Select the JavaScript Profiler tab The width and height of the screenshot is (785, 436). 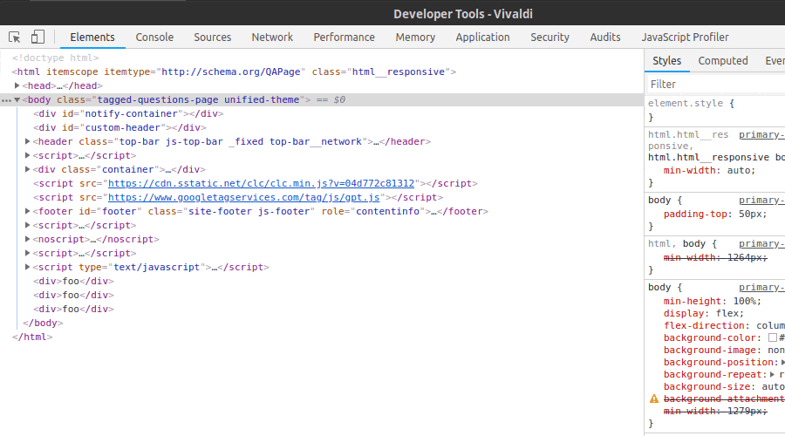point(685,37)
